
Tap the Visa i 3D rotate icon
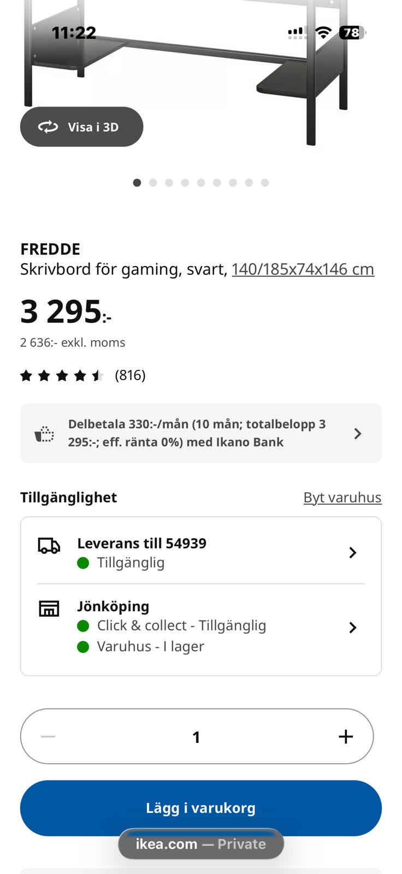48,127
